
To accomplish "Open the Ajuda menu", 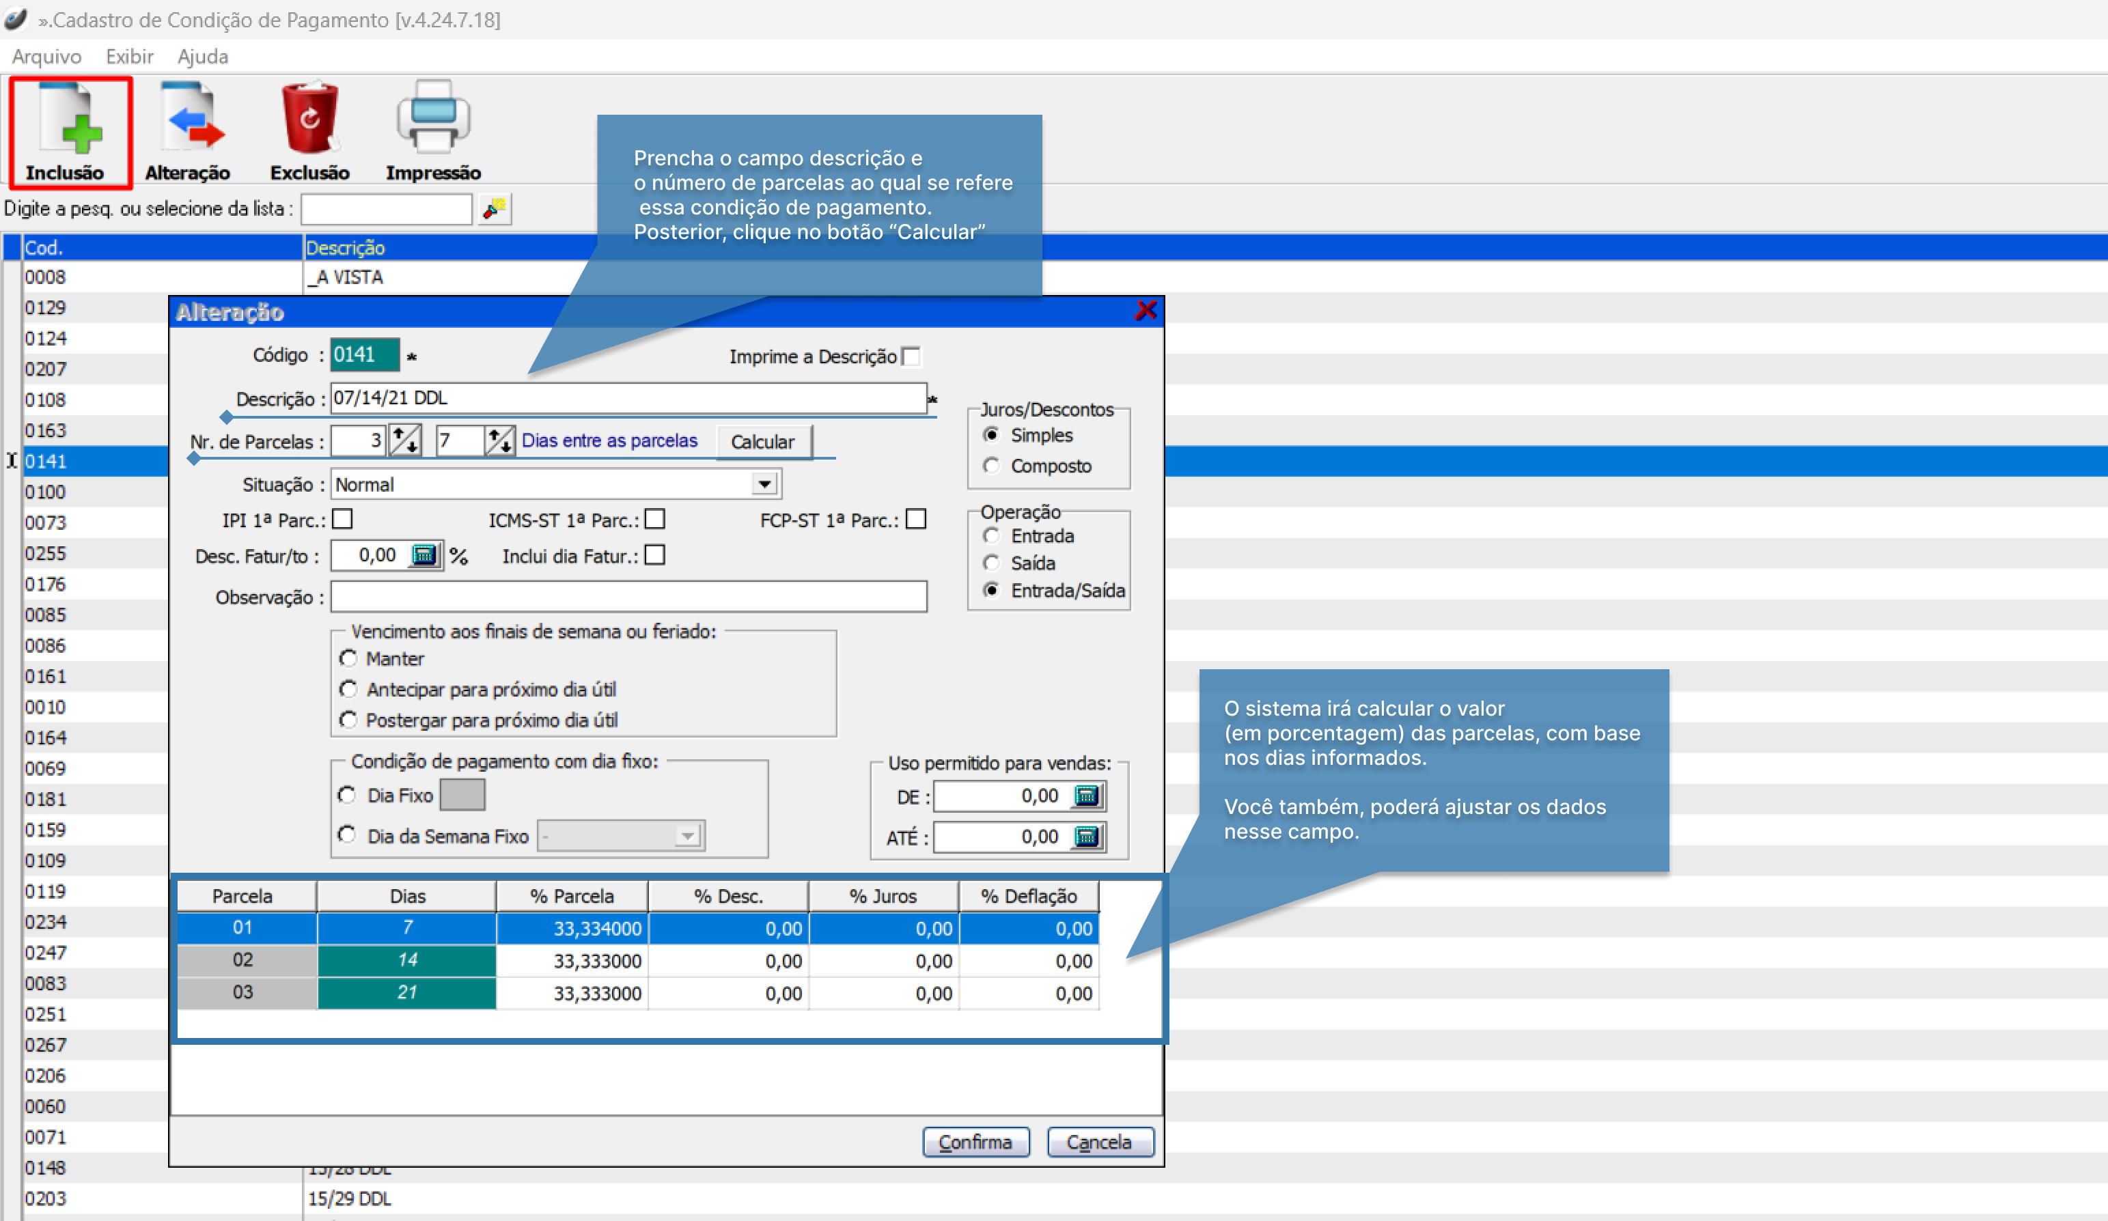I will click(202, 57).
